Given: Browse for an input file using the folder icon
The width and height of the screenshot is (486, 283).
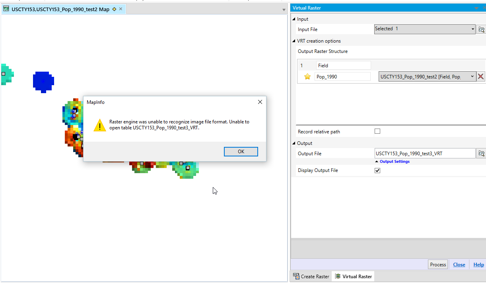Looking at the screenshot, I should (481, 29).
